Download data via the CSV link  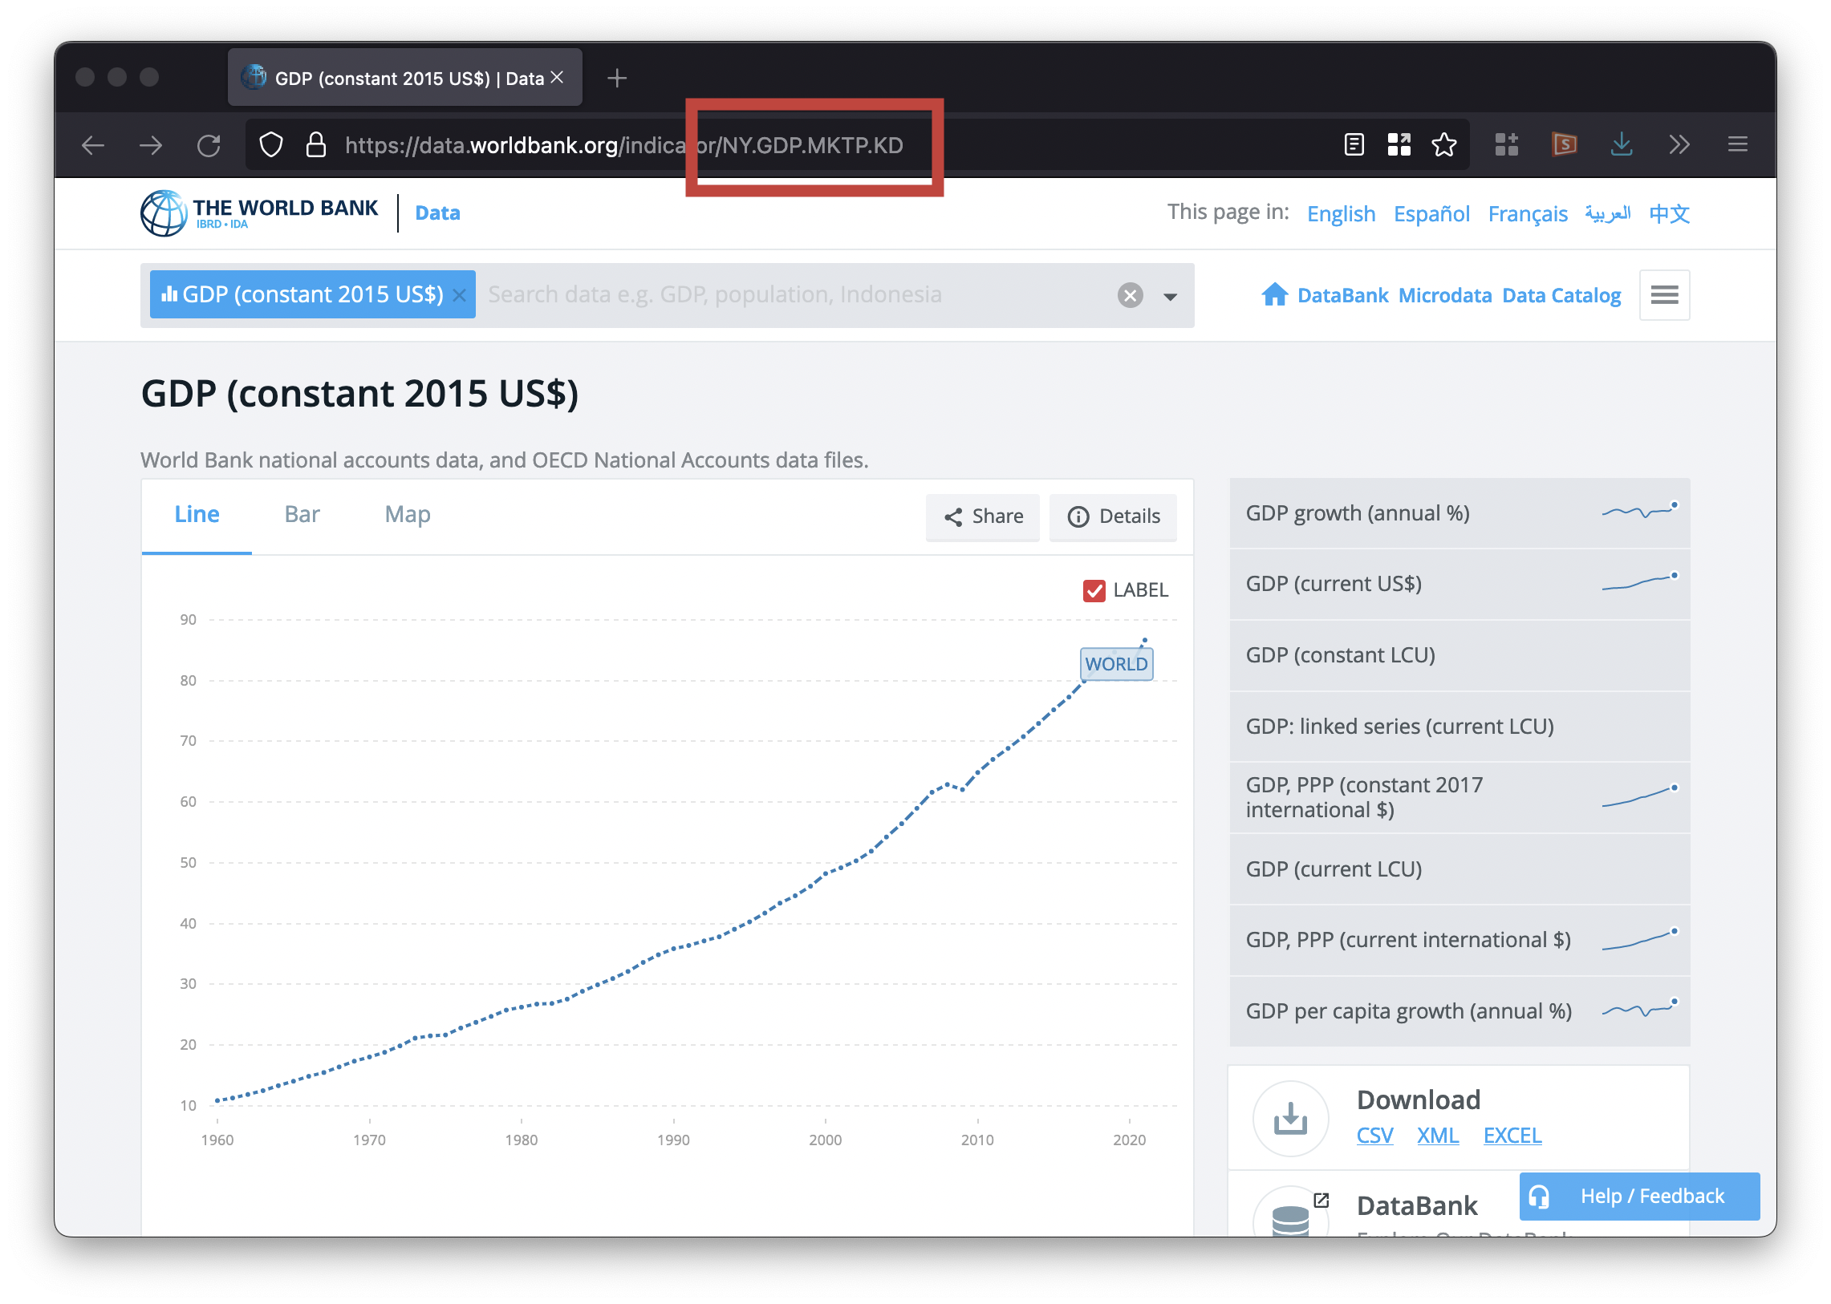1374,1136
